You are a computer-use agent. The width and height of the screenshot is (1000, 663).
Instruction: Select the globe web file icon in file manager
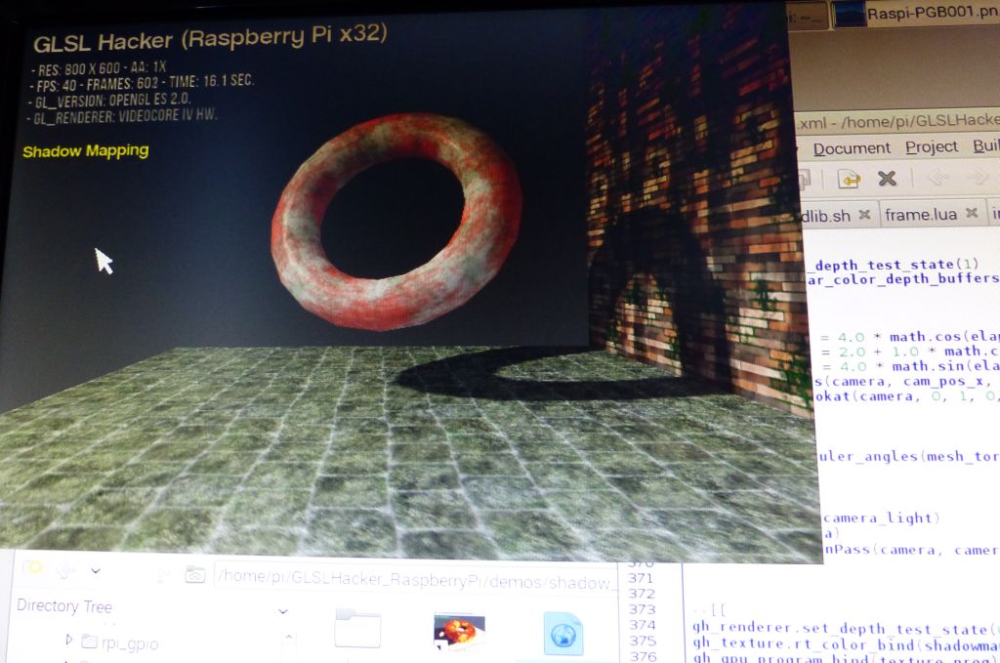point(563,633)
